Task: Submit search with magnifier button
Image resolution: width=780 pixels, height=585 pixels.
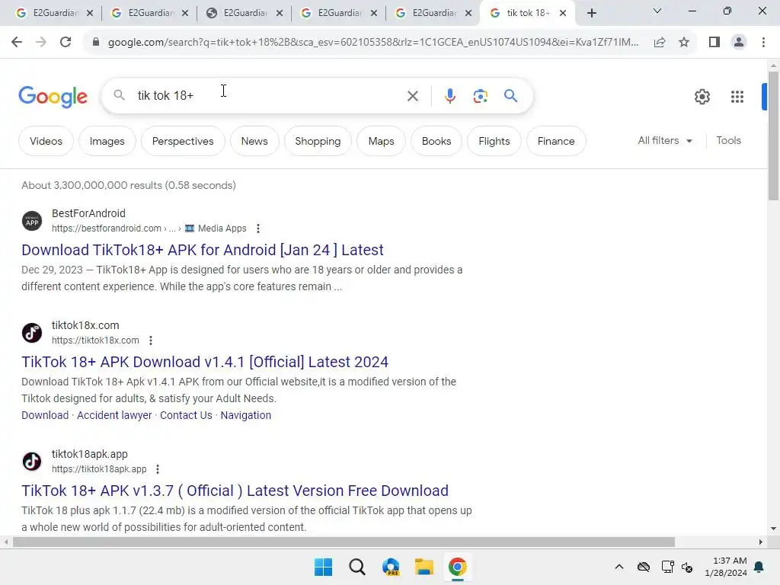Action: click(x=510, y=95)
